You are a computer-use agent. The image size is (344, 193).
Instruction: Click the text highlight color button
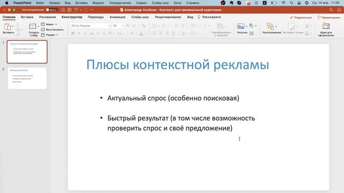click(x=132, y=33)
